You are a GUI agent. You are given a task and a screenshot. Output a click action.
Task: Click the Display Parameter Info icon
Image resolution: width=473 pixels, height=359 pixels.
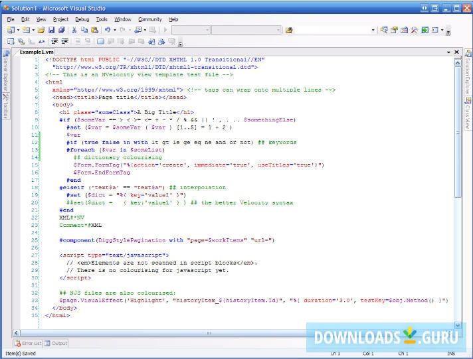tap(21, 41)
